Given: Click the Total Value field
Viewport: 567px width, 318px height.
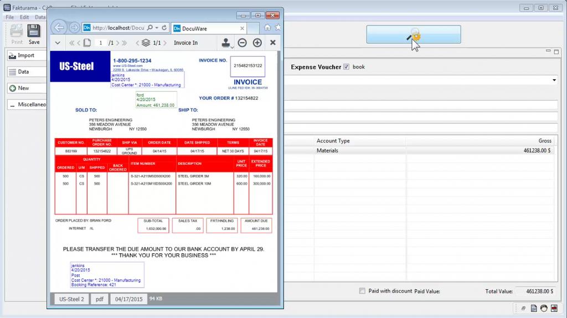Looking at the screenshot, I should [x=536, y=291].
